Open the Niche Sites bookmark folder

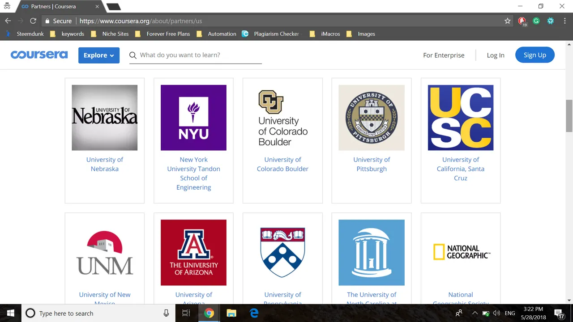point(110,34)
